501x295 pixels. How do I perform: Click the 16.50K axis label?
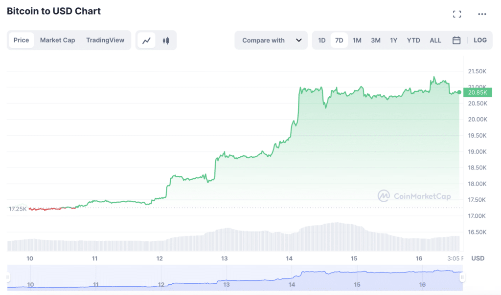(477, 232)
